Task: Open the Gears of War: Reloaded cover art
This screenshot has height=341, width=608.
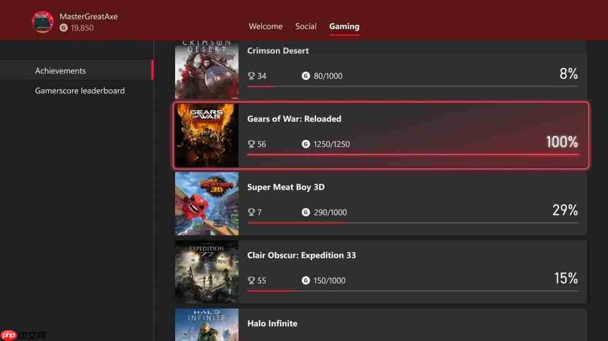Action: [x=207, y=135]
